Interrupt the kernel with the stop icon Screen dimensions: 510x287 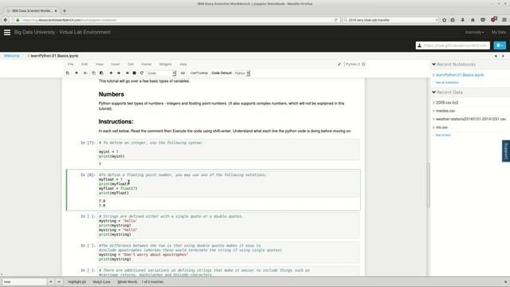click(135, 73)
